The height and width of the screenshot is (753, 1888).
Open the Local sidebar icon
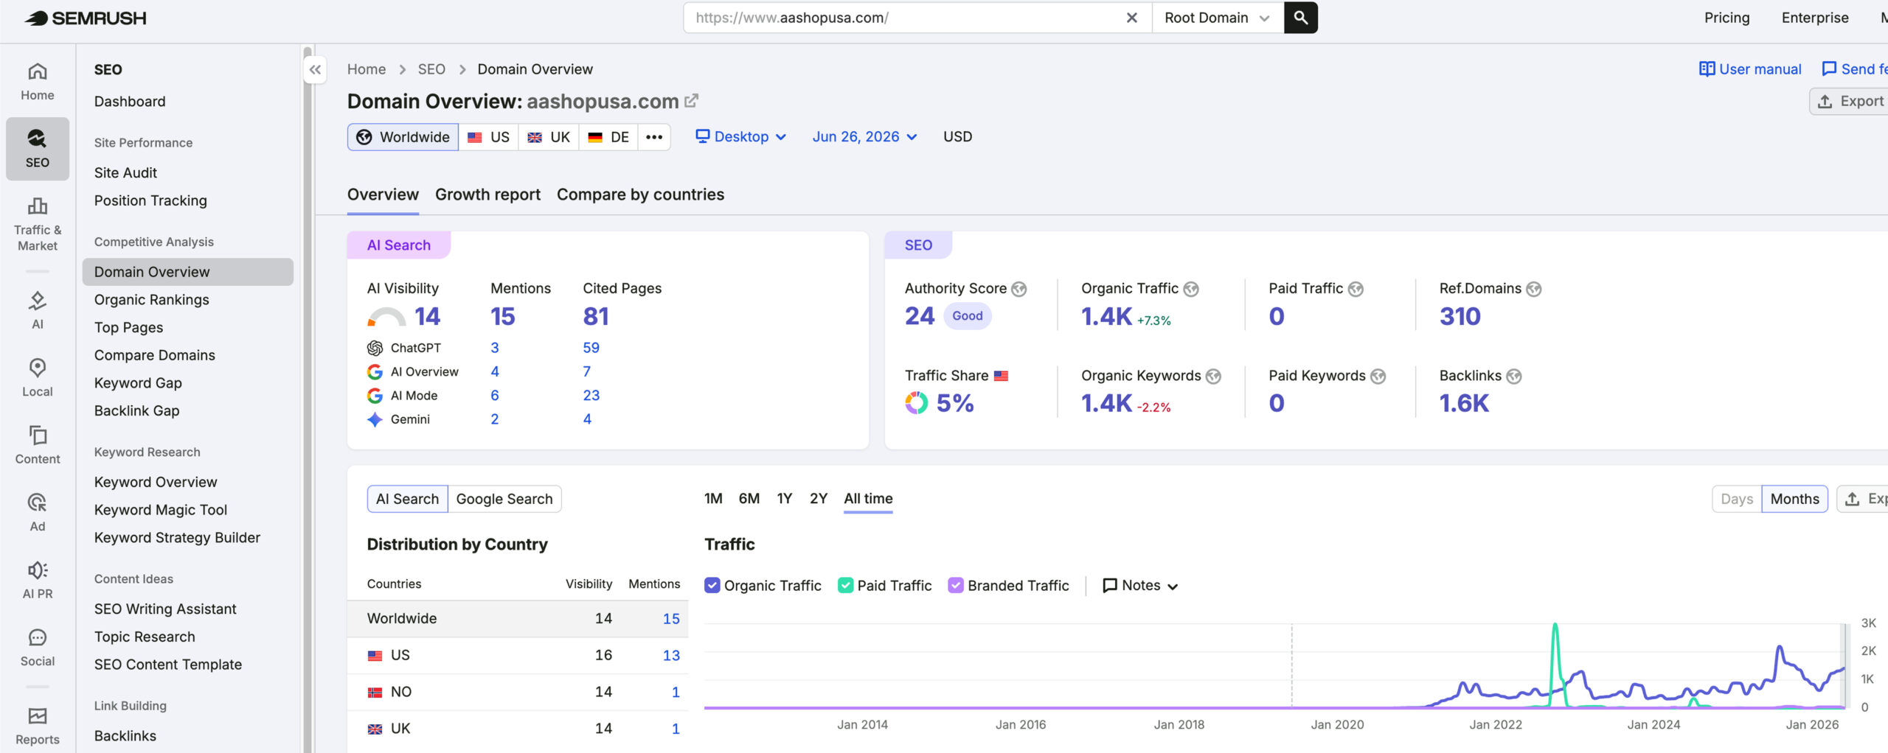click(38, 378)
